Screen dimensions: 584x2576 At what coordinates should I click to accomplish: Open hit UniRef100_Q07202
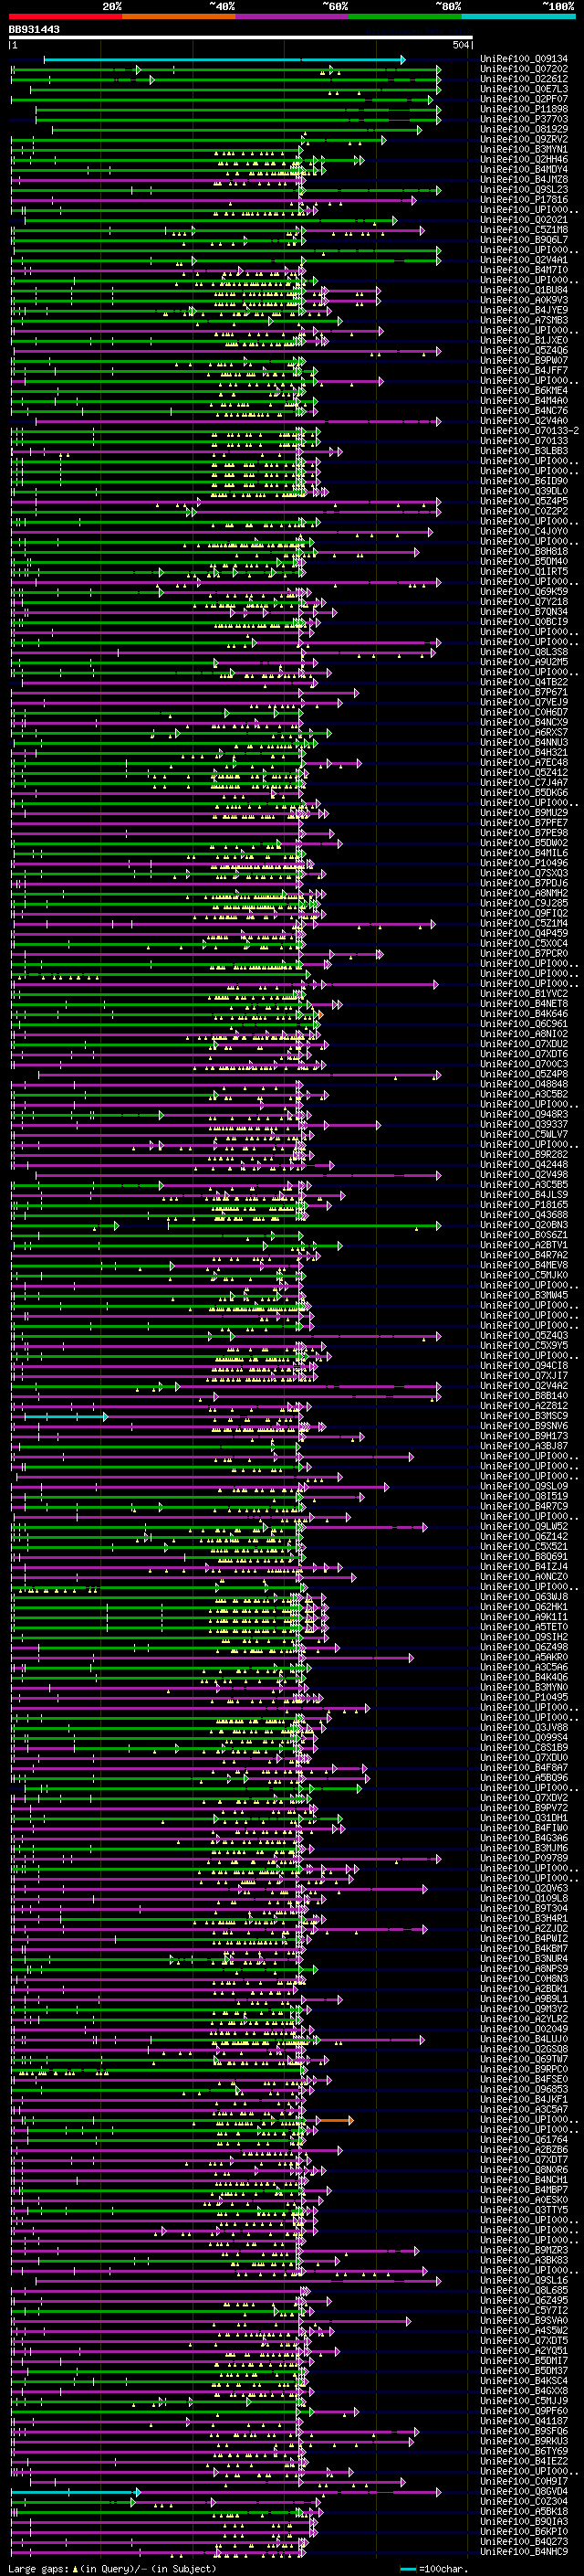click(x=523, y=69)
